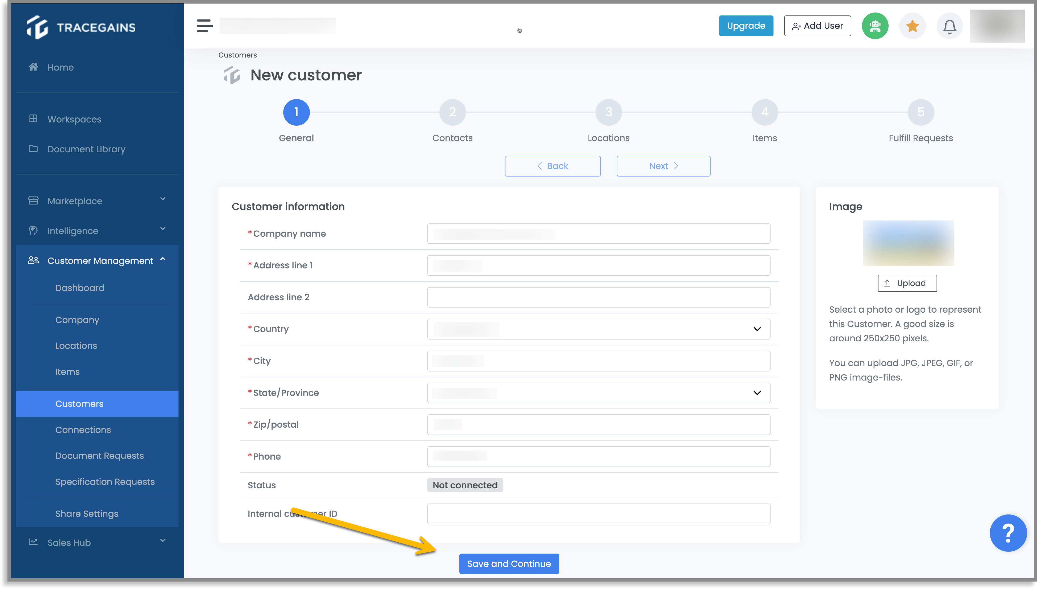Viewport: 1037px width, 589px height.
Task: Click the customer image thumbnail
Action: [908, 243]
